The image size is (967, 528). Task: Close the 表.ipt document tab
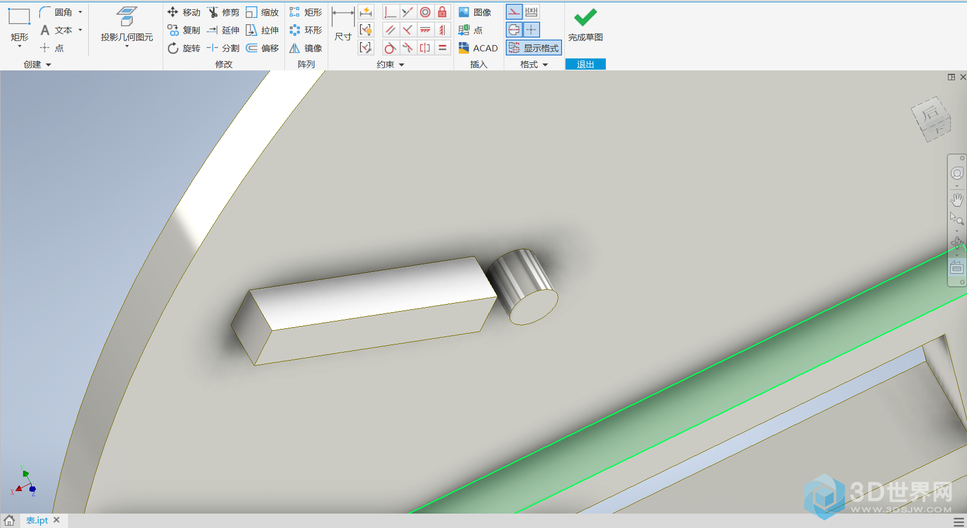click(57, 520)
